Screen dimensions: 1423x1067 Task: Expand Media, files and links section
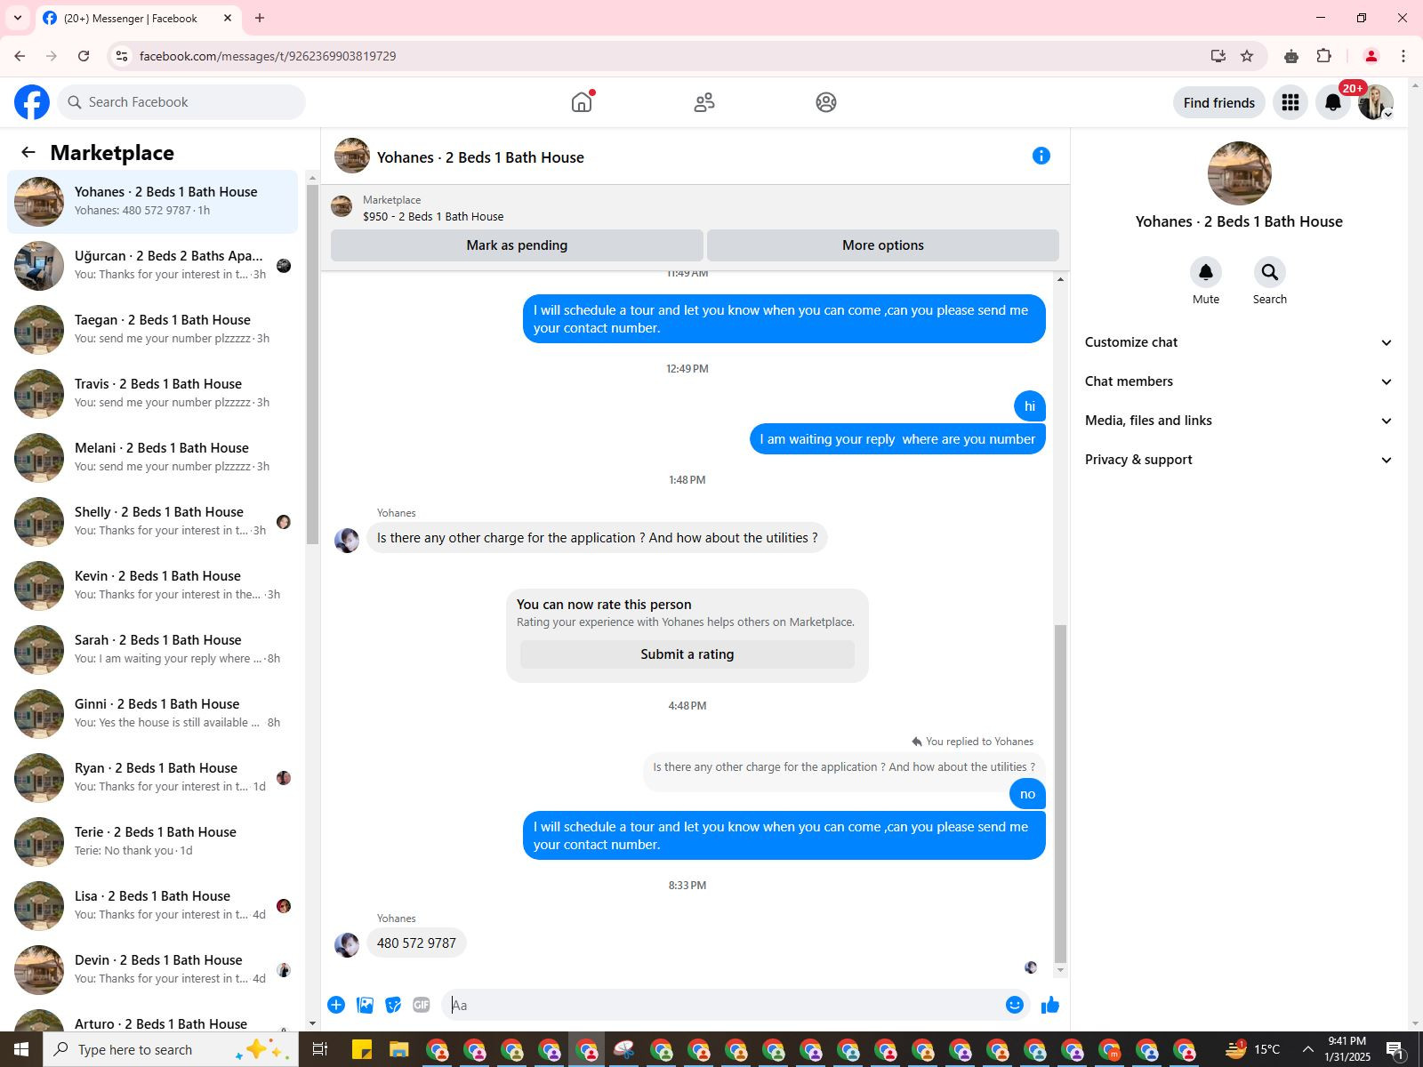pyautogui.click(x=1238, y=421)
